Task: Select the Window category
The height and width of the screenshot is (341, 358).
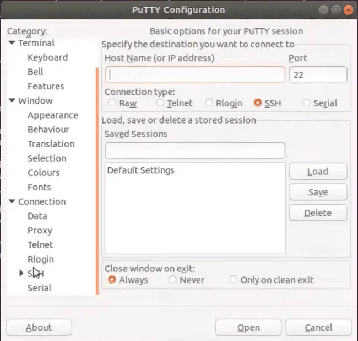Action: click(35, 100)
